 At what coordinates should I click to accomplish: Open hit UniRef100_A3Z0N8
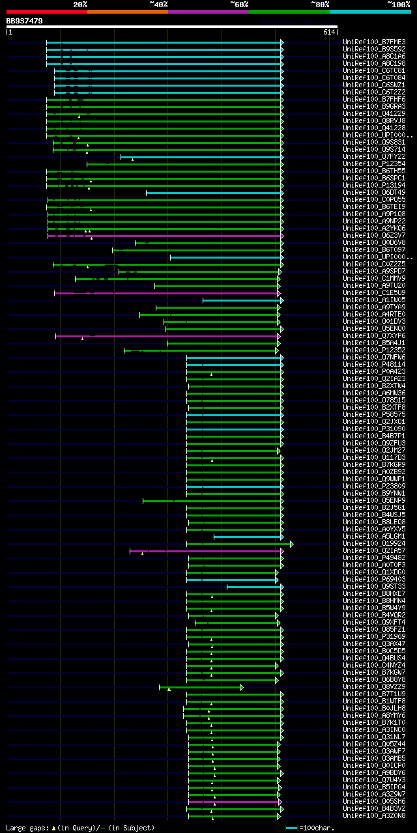pyautogui.click(x=374, y=816)
